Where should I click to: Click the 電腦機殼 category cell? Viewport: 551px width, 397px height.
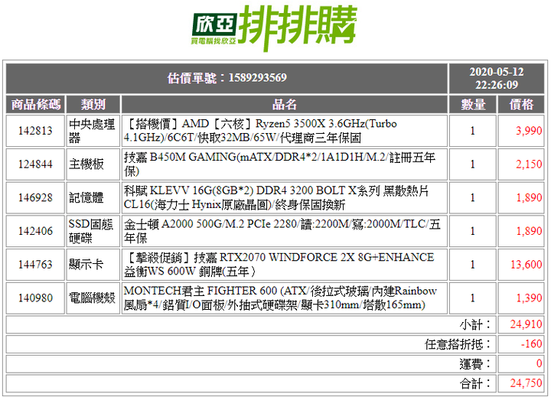coord(92,298)
